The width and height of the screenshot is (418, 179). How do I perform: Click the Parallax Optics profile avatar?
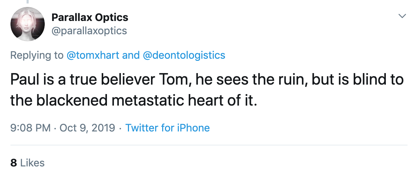click(28, 24)
